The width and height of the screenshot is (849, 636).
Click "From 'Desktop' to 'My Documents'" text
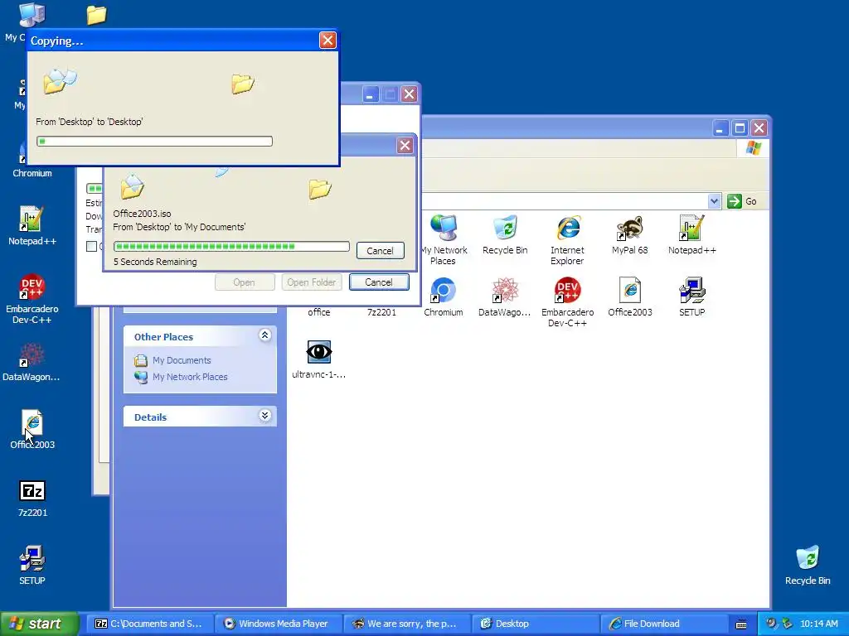[179, 227]
